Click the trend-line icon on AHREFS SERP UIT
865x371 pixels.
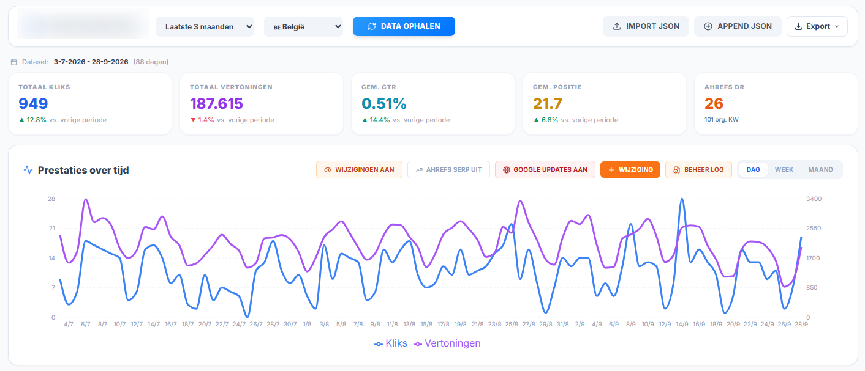click(x=419, y=170)
